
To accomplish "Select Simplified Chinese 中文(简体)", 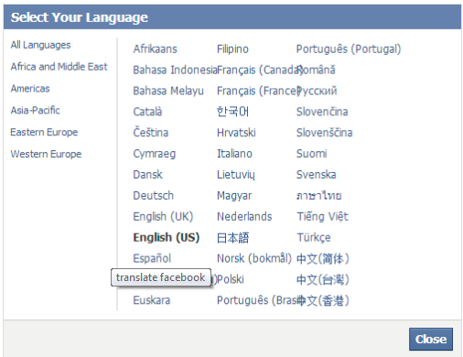I will tap(323, 259).
